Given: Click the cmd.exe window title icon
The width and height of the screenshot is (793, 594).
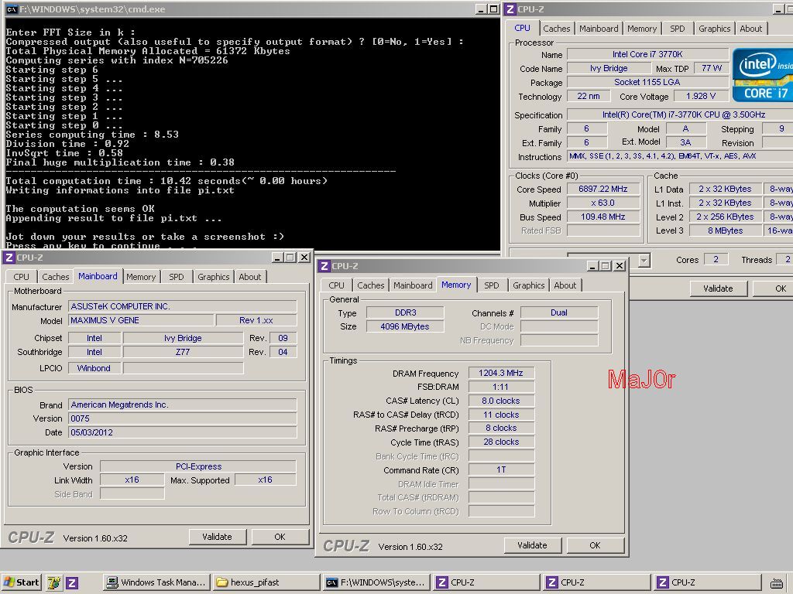Looking at the screenshot, I should 11,9.
